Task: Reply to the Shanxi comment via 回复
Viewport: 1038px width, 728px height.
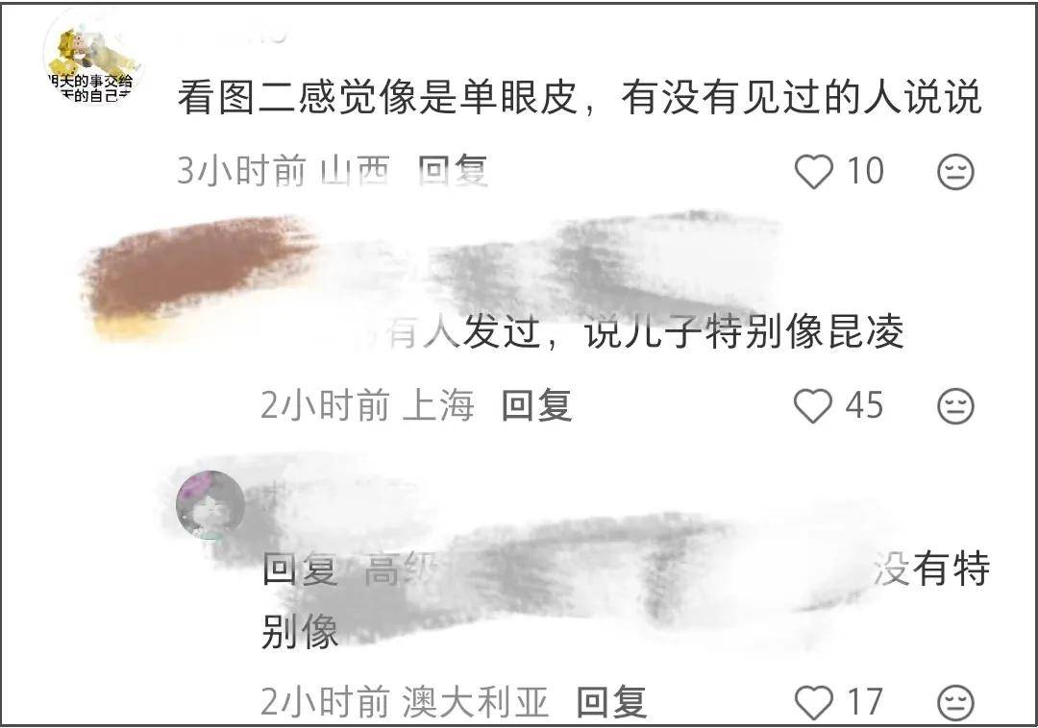Action: (x=454, y=171)
